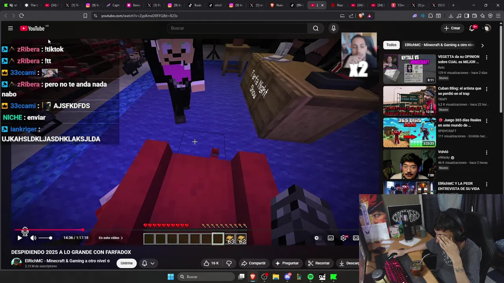Click the Recortar clip button
The height and width of the screenshot is (283, 504).
(x=319, y=263)
